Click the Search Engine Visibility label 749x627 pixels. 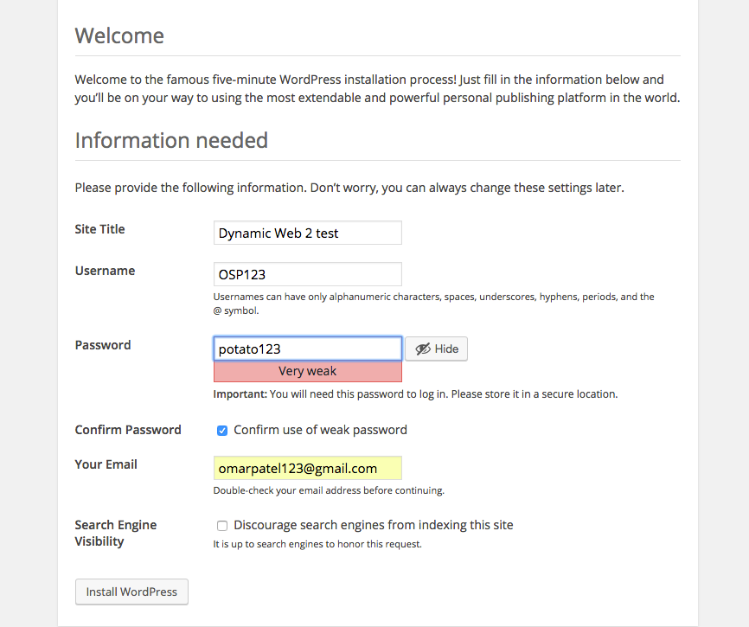pos(116,533)
